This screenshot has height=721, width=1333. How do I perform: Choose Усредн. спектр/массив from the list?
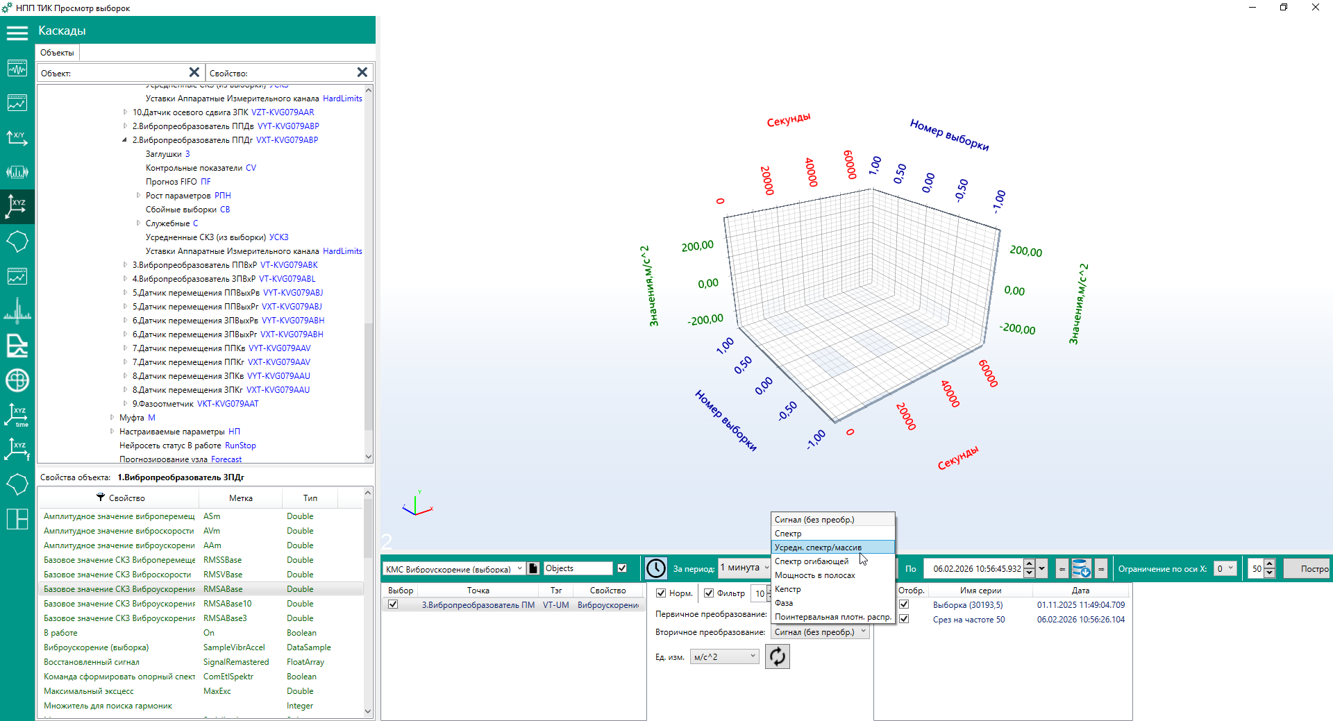[833, 548]
